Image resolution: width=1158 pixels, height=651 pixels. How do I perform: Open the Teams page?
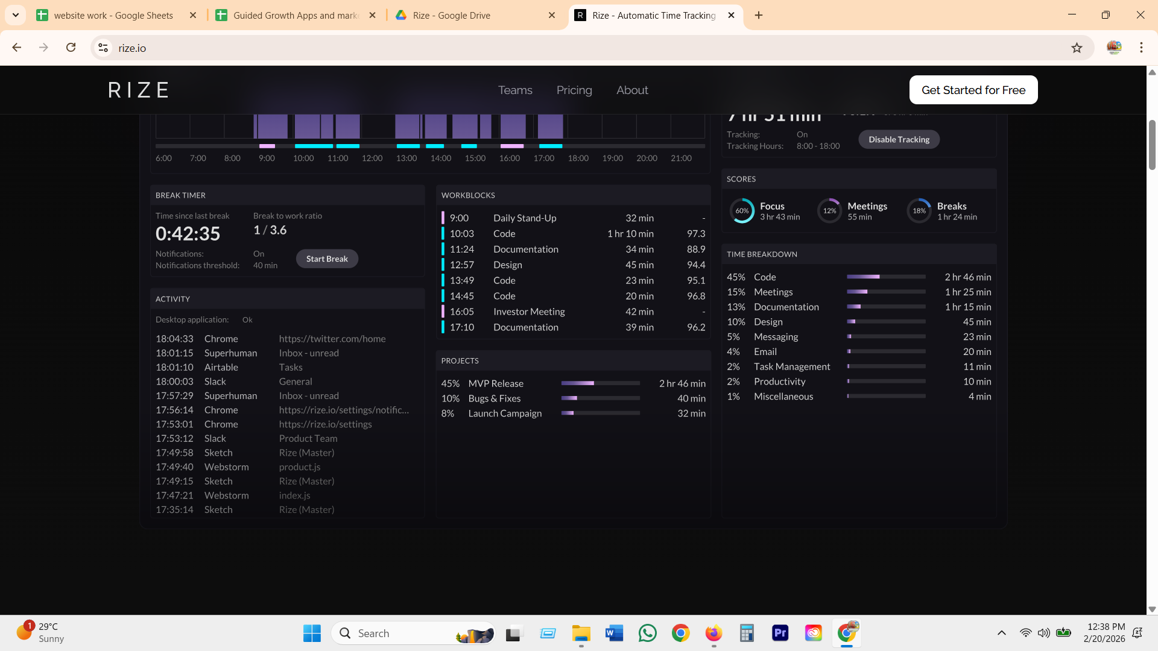(x=515, y=90)
